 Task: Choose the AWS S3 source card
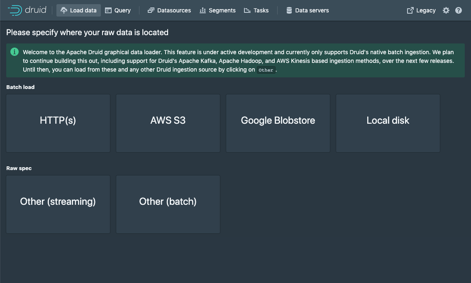(168, 123)
